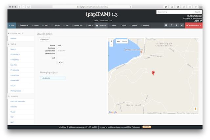Click the Logout link
This screenshot has height=140, width=210.
point(197,20)
